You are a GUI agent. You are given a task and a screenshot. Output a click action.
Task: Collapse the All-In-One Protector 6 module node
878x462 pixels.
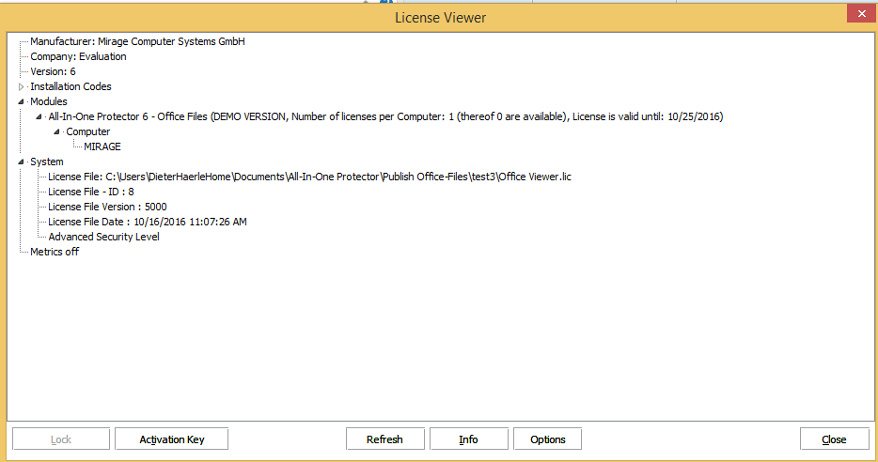click(39, 116)
